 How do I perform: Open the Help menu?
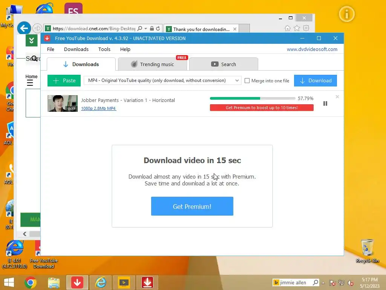coord(125,49)
